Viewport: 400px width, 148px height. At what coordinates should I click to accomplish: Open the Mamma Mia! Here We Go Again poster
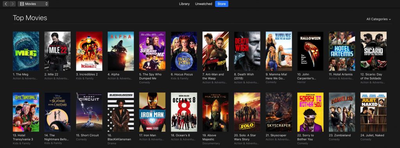pos(279,51)
